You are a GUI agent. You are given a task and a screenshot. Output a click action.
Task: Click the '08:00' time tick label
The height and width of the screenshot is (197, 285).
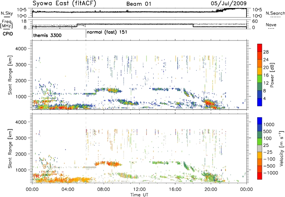click(104, 190)
